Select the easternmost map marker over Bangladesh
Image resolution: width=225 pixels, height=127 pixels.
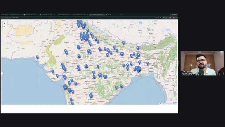(x=148, y=63)
